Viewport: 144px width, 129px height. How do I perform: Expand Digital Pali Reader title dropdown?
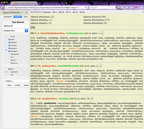[12, 12]
